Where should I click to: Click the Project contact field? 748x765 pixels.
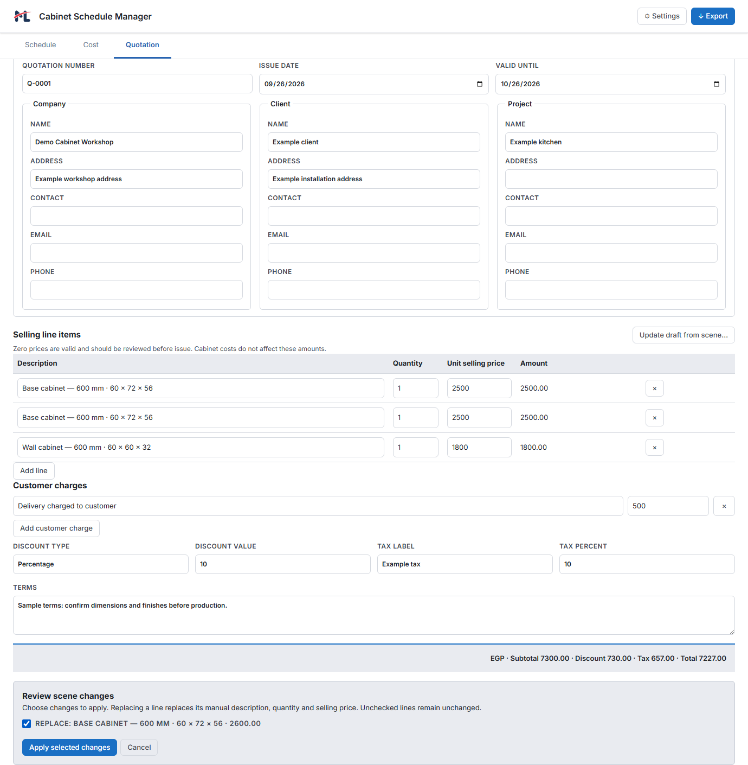(611, 216)
